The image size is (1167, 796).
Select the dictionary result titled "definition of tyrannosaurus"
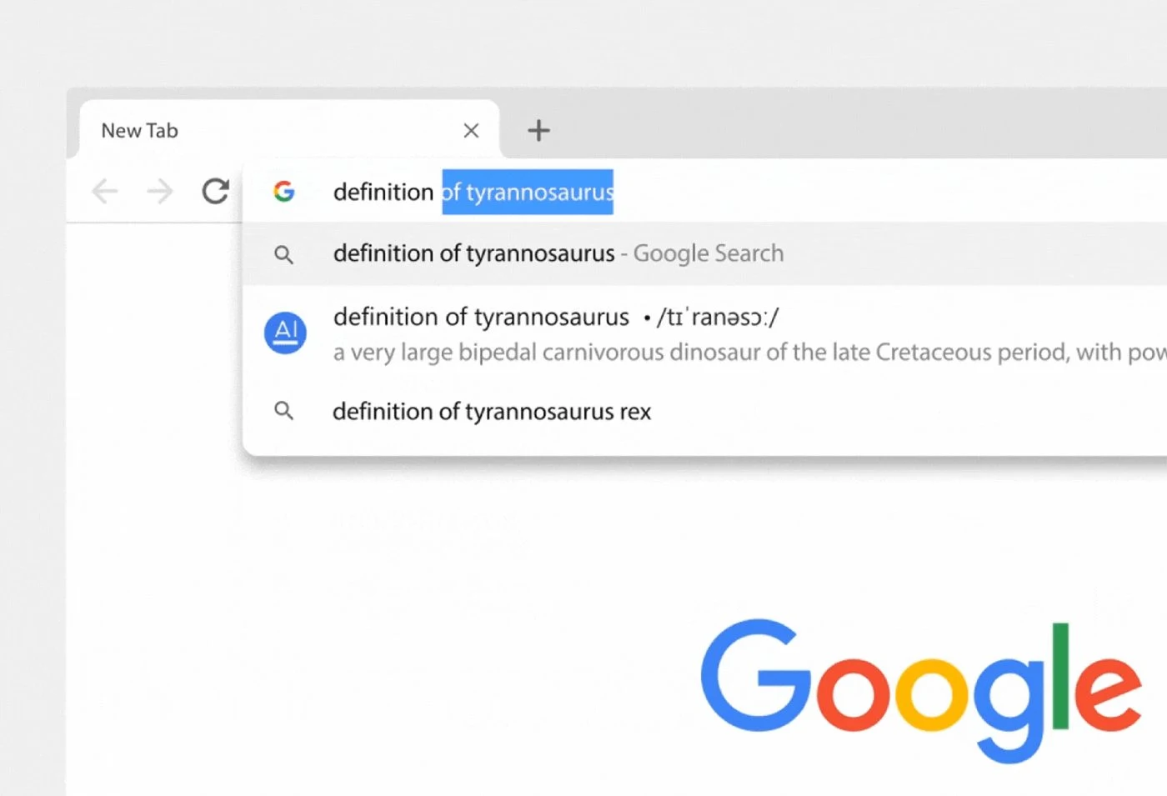pyautogui.click(x=481, y=317)
